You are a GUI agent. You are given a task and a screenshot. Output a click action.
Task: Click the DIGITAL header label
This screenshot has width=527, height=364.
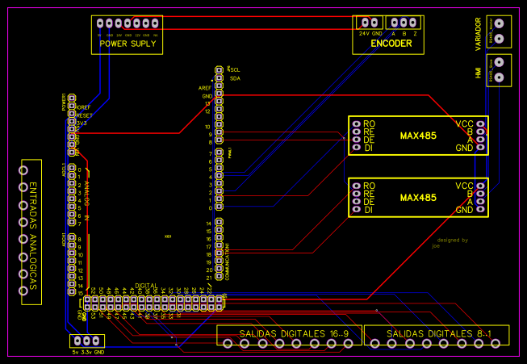click(x=146, y=286)
